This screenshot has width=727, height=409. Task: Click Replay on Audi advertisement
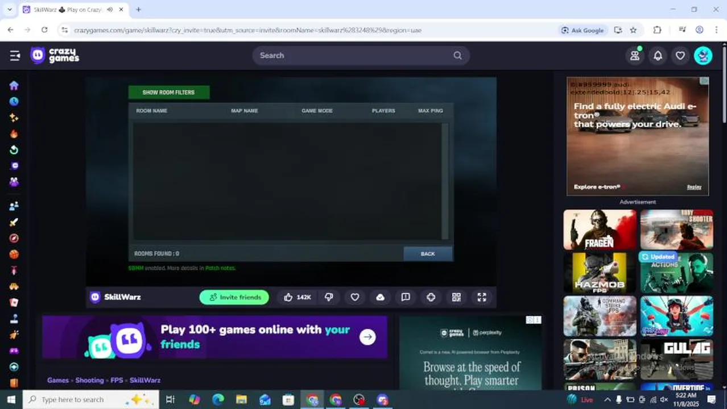(x=694, y=187)
